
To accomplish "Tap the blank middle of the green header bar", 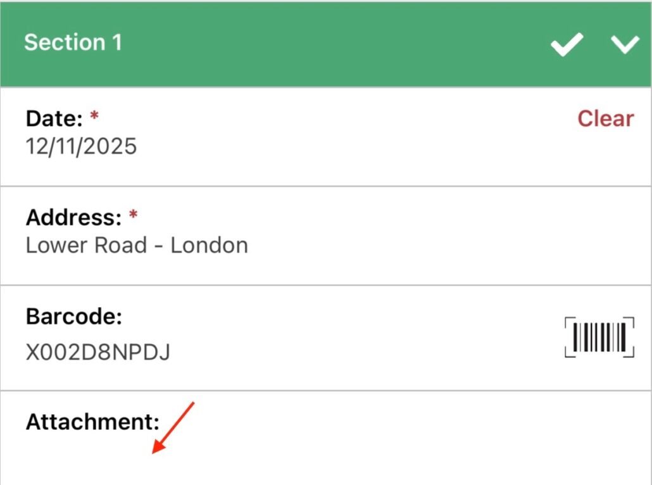I will pyautogui.click(x=329, y=44).
